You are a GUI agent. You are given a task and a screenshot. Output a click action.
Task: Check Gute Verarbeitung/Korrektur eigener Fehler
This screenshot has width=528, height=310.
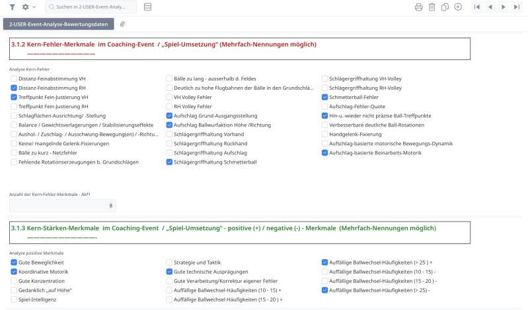[169, 281]
